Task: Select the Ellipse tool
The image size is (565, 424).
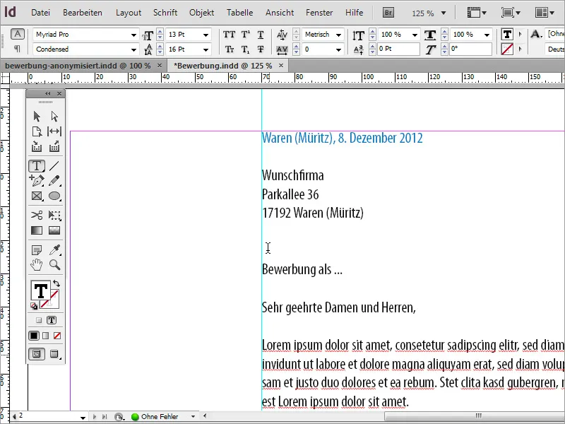Action: (54, 196)
